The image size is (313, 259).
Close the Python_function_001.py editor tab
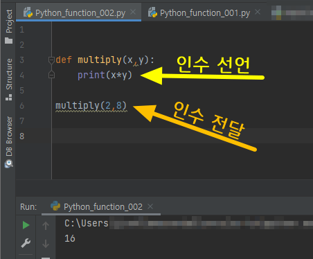pyautogui.click(x=258, y=12)
